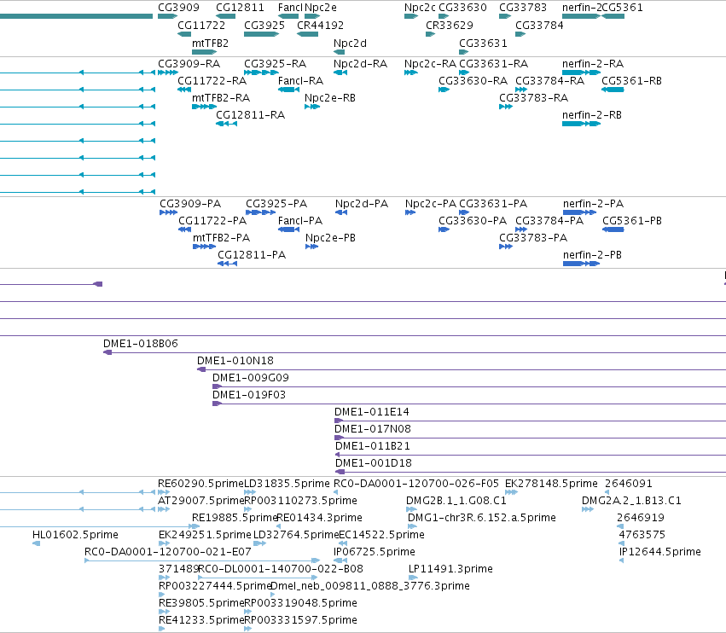Click the DMG2A.2_1.B13.C1 feature
Image resolution: width=726 pixels, height=633 pixels.
588,509
